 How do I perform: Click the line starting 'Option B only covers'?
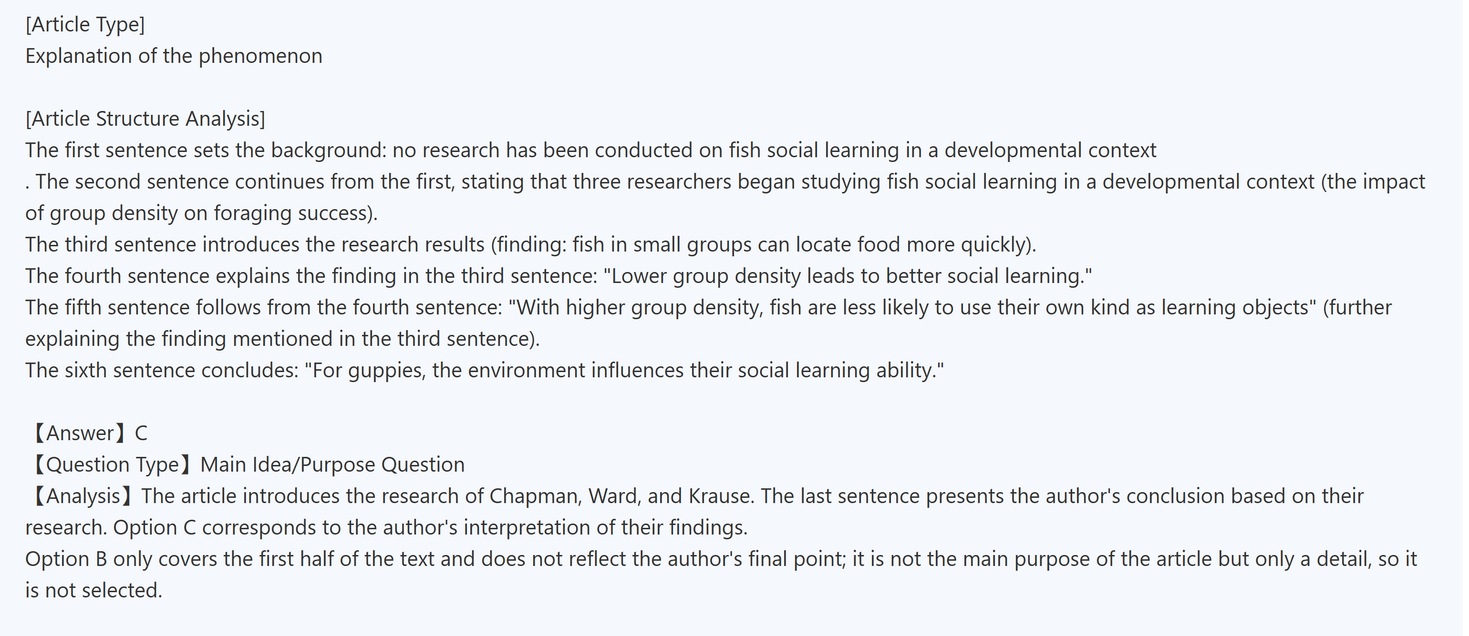pyautogui.click(x=721, y=558)
